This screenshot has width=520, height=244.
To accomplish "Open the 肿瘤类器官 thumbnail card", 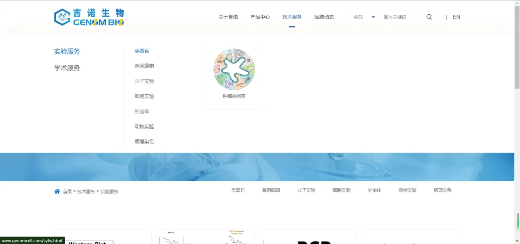I will click(234, 78).
